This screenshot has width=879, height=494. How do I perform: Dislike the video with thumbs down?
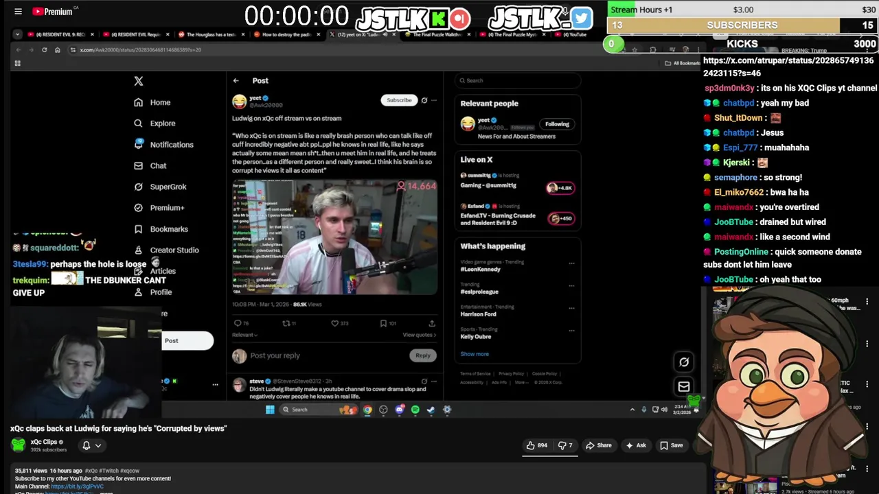(565, 445)
